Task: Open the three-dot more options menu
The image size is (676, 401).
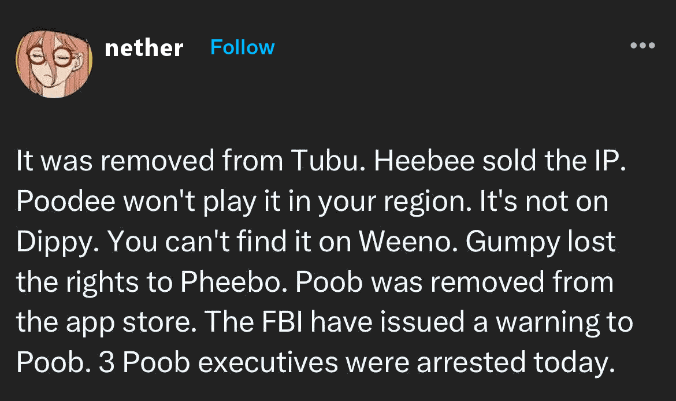Action: [642, 46]
